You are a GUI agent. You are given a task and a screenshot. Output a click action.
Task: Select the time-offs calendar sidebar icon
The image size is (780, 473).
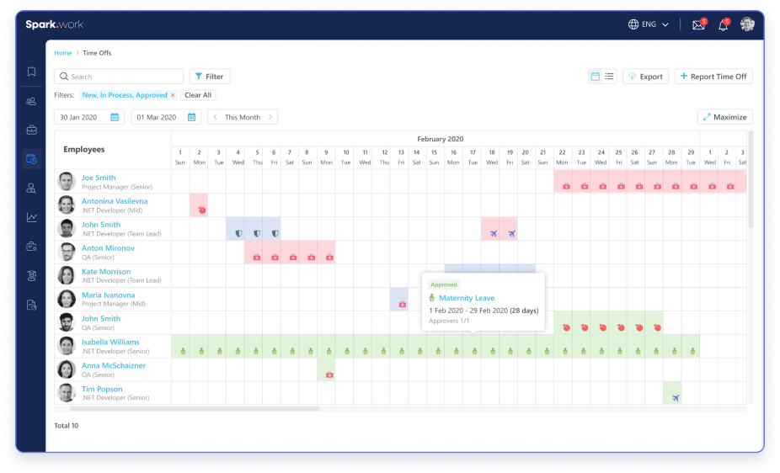click(31, 159)
